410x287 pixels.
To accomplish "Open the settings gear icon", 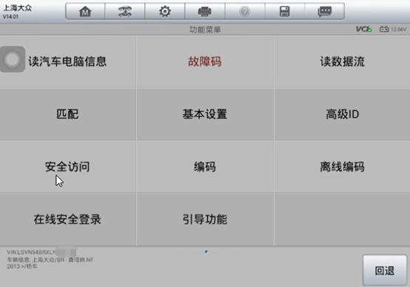I will coord(165,12).
